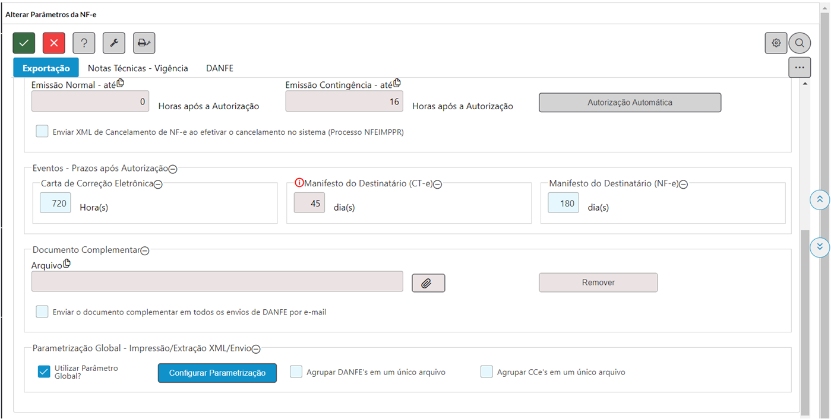Open settings via gear icon

click(x=776, y=43)
